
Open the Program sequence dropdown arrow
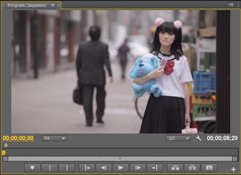pyautogui.click(x=53, y=5)
